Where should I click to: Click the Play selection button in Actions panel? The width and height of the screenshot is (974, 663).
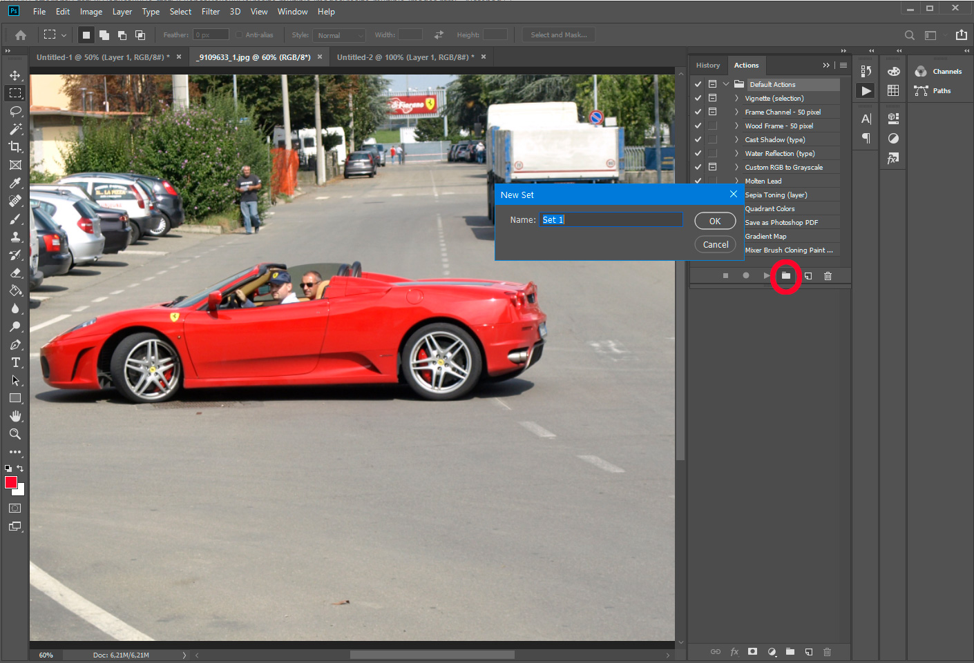(766, 275)
